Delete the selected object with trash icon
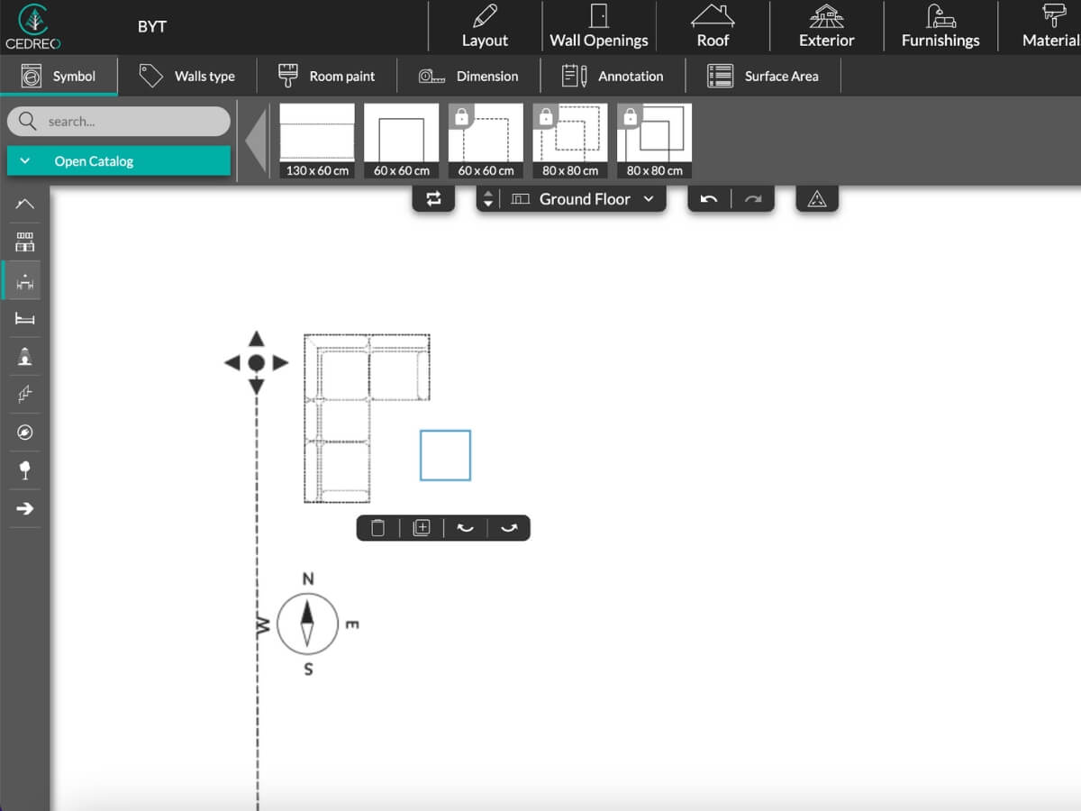 (378, 528)
